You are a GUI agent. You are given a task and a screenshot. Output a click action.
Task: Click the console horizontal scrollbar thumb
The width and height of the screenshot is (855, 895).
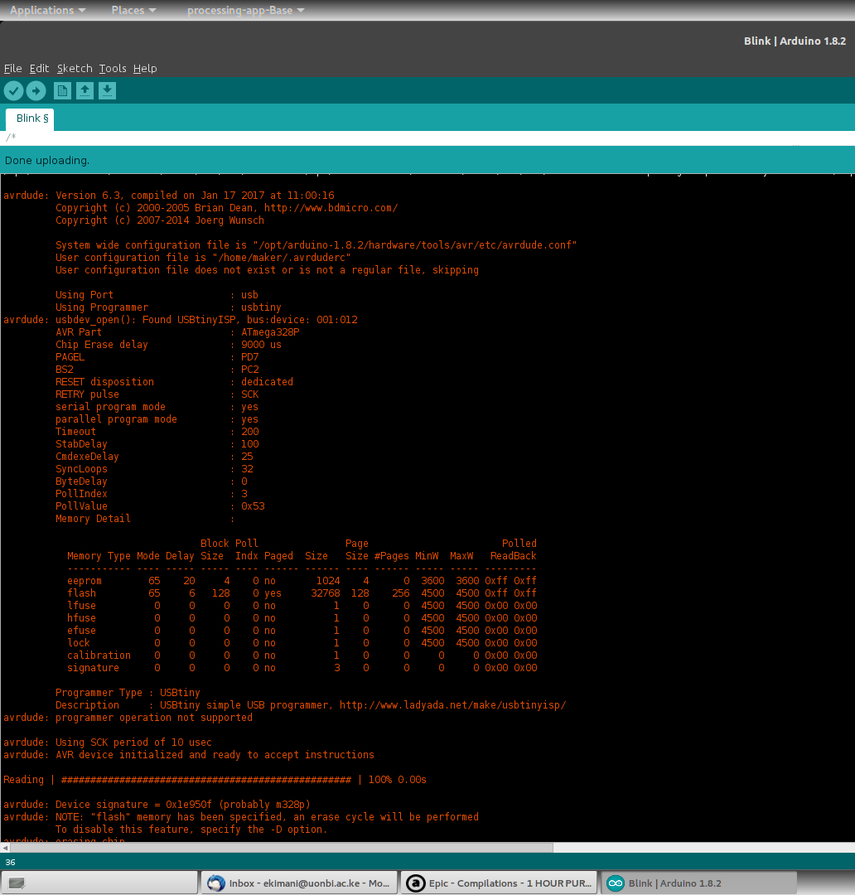click(281, 848)
